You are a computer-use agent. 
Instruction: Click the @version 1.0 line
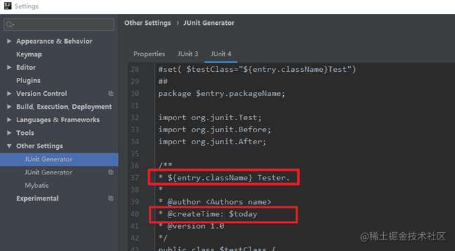[x=191, y=226]
